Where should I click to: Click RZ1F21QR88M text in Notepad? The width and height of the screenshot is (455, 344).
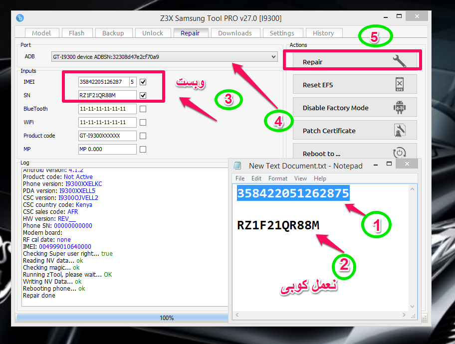click(278, 225)
